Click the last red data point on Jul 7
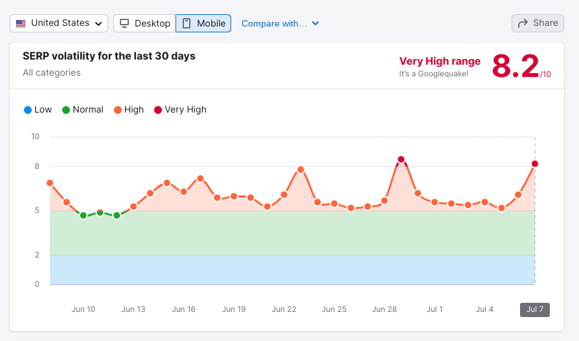The image size is (579, 341). (x=535, y=164)
